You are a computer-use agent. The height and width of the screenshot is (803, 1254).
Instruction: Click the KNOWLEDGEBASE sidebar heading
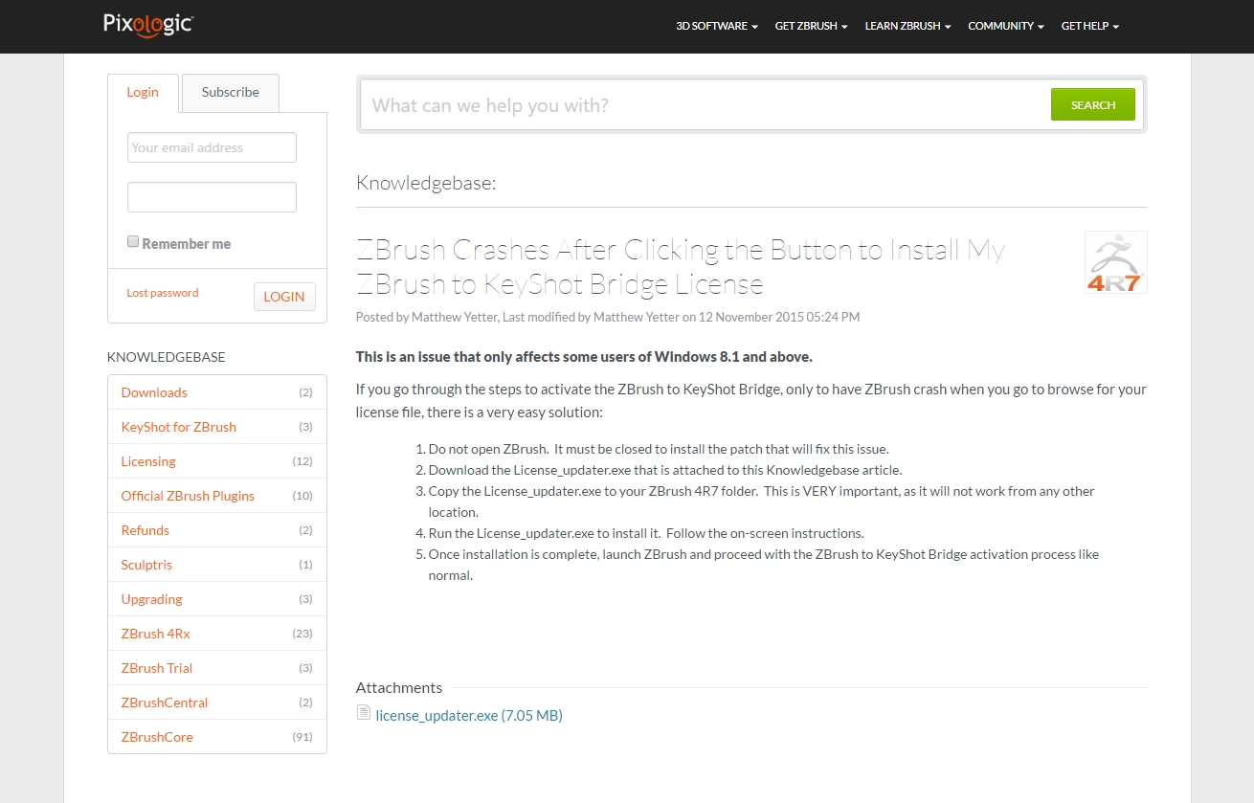click(167, 357)
